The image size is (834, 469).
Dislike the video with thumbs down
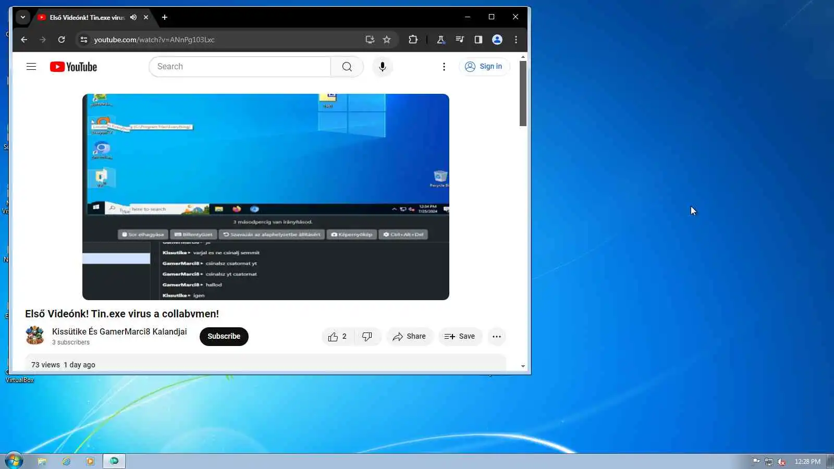367,337
